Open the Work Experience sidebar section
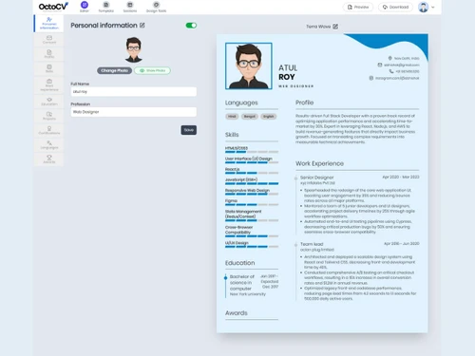 [x=49, y=85]
